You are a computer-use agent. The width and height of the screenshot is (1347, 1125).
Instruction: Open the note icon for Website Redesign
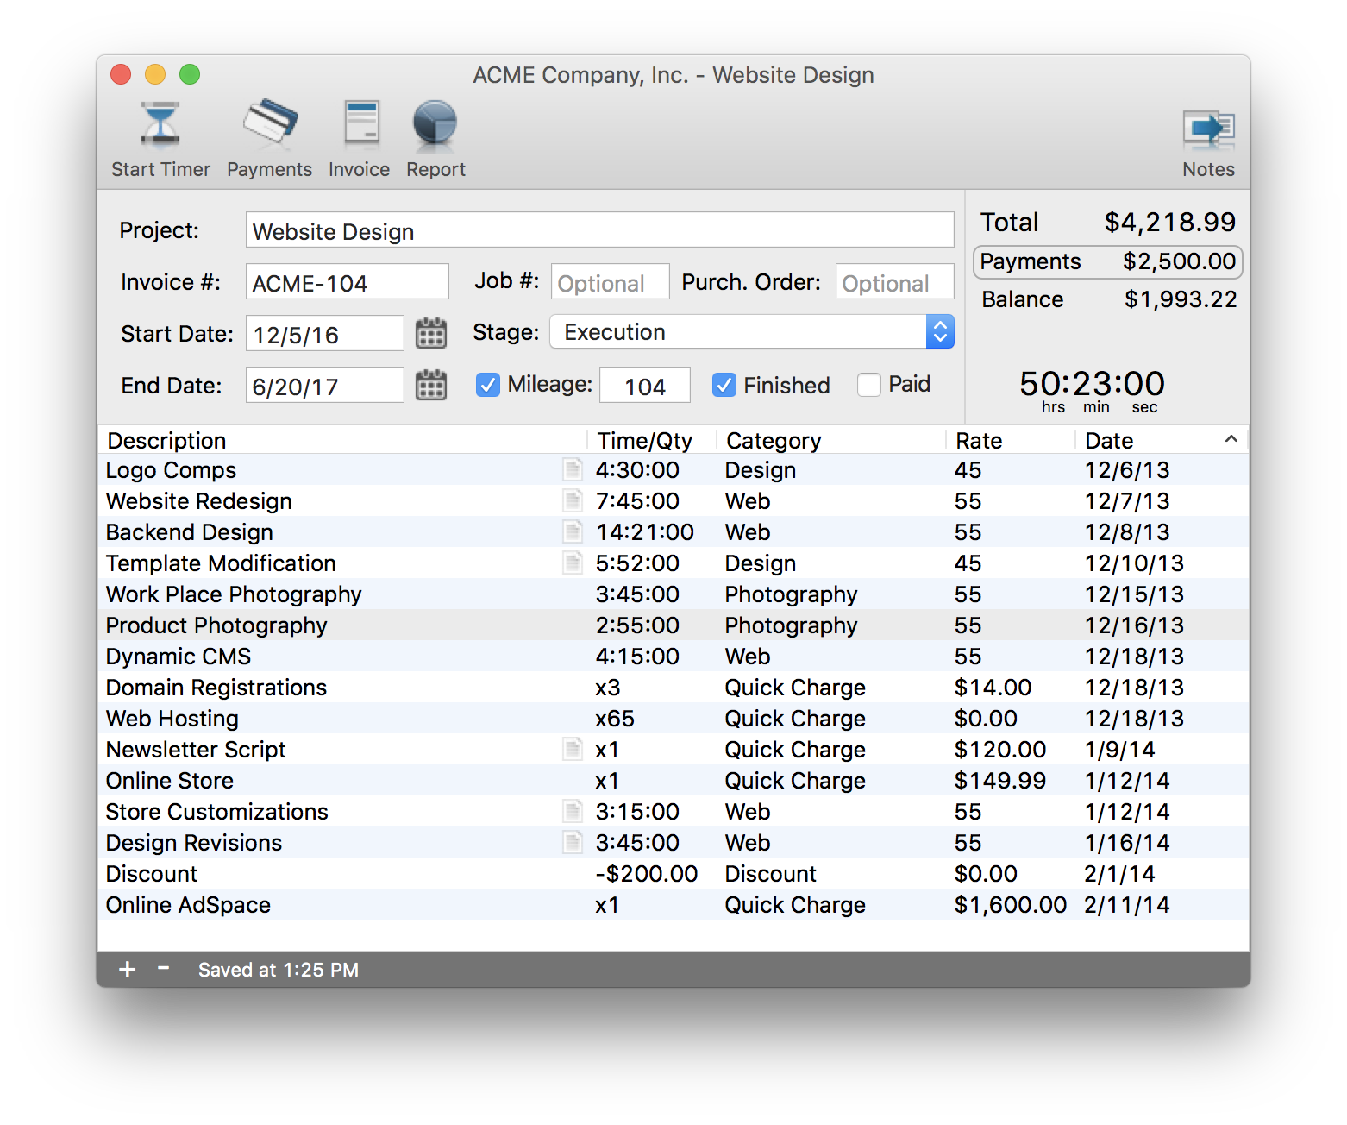click(x=572, y=500)
